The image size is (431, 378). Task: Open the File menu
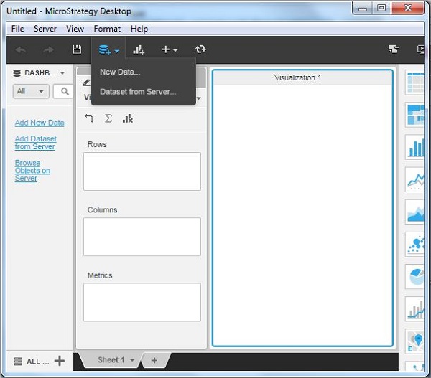click(18, 29)
